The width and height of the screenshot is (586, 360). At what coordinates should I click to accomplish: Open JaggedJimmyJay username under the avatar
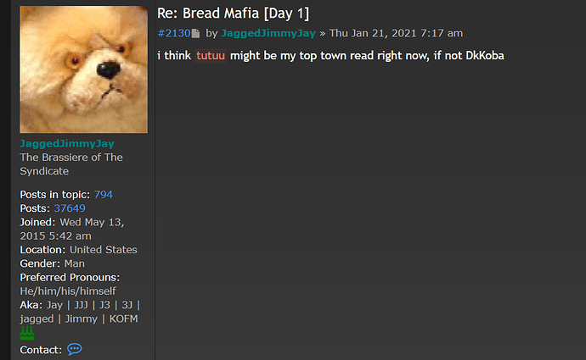coord(67,143)
